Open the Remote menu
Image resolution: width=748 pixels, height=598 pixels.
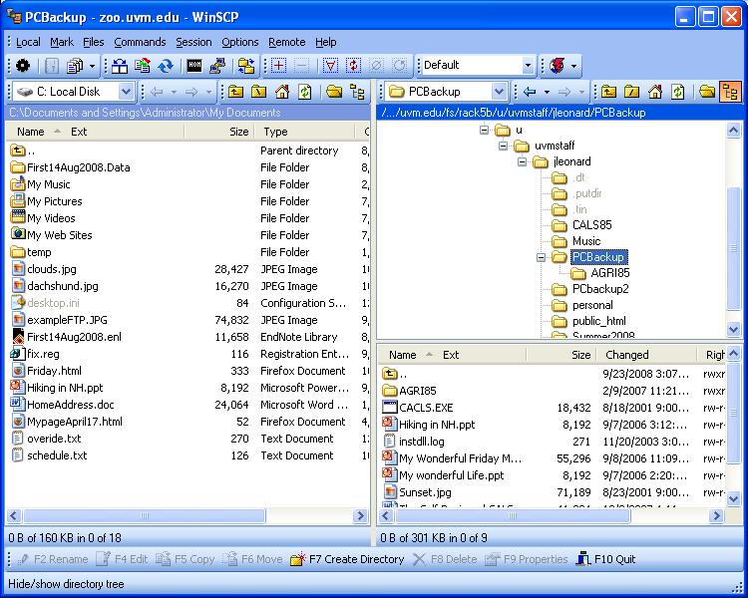pyautogui.click(x=286, y=42)
